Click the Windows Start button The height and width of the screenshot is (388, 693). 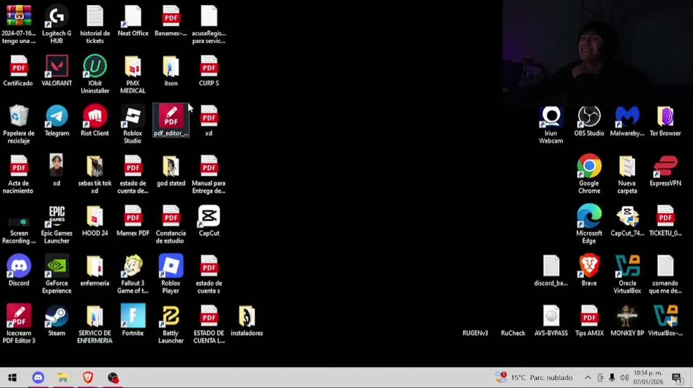(12, 378)
